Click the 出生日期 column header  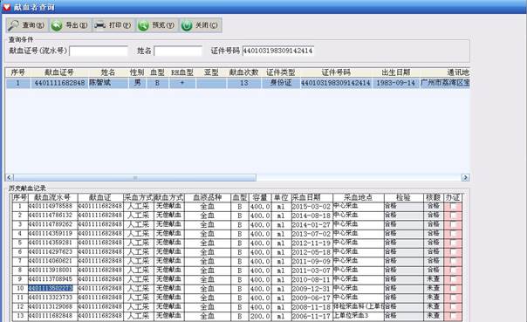(396, 72)
